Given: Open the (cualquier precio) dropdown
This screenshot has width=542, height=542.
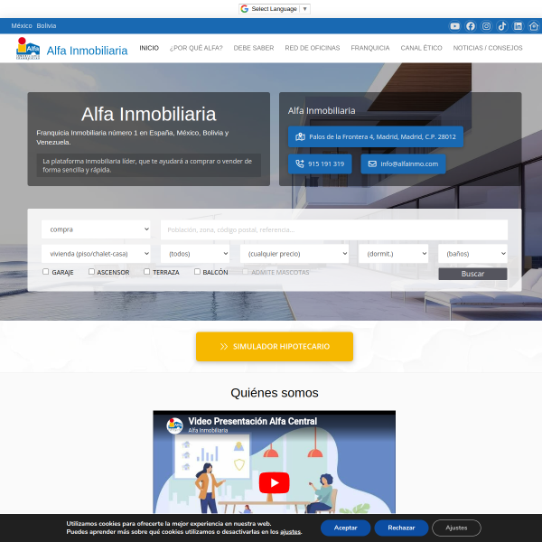Looking at the screenshot, I should click(294, 254).
